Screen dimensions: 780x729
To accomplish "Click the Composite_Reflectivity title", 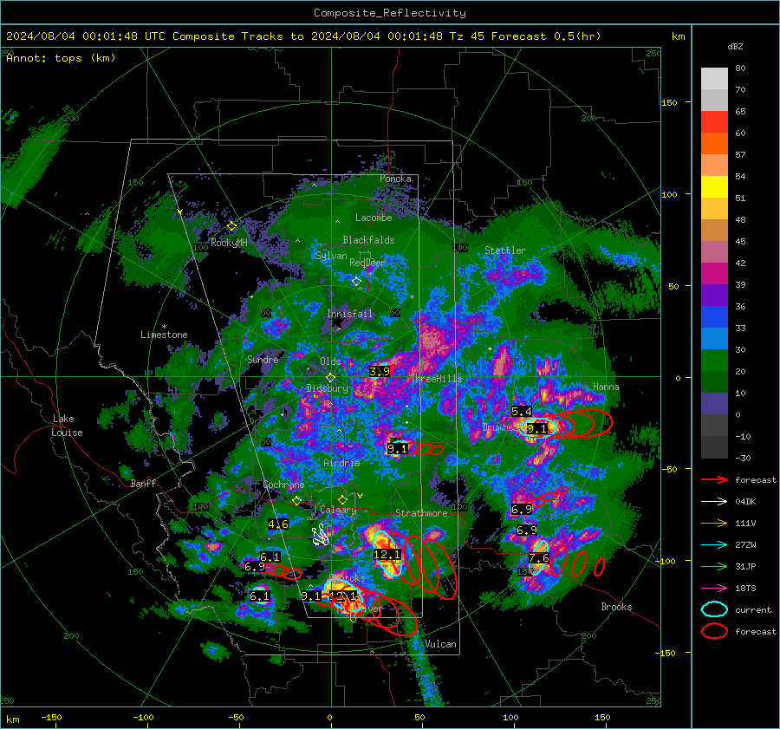I will tap(389, 13).
